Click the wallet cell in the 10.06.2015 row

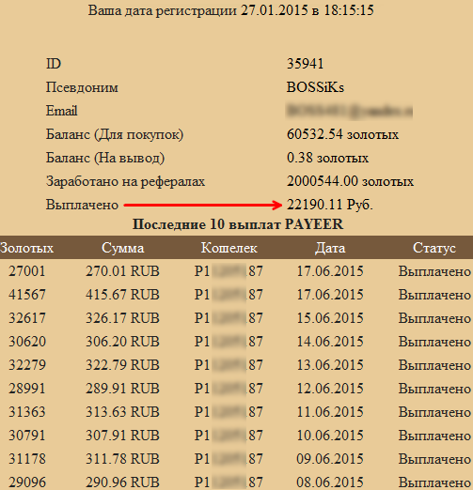[x=229, y=436]
